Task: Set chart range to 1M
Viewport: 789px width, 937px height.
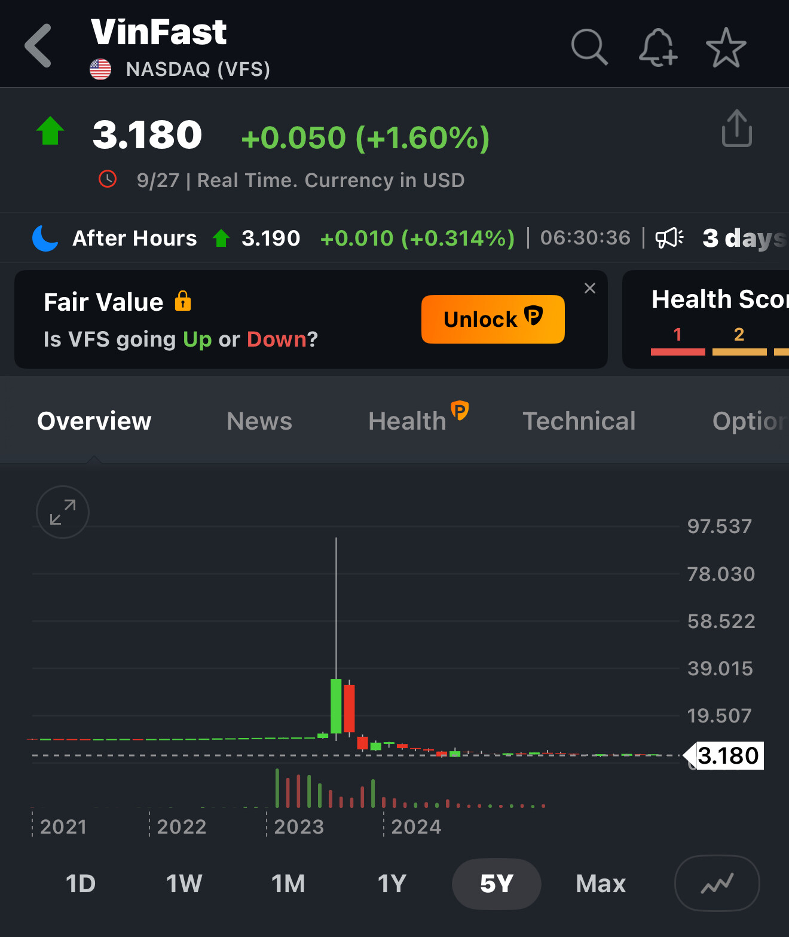Action: [x=288, y=883]
